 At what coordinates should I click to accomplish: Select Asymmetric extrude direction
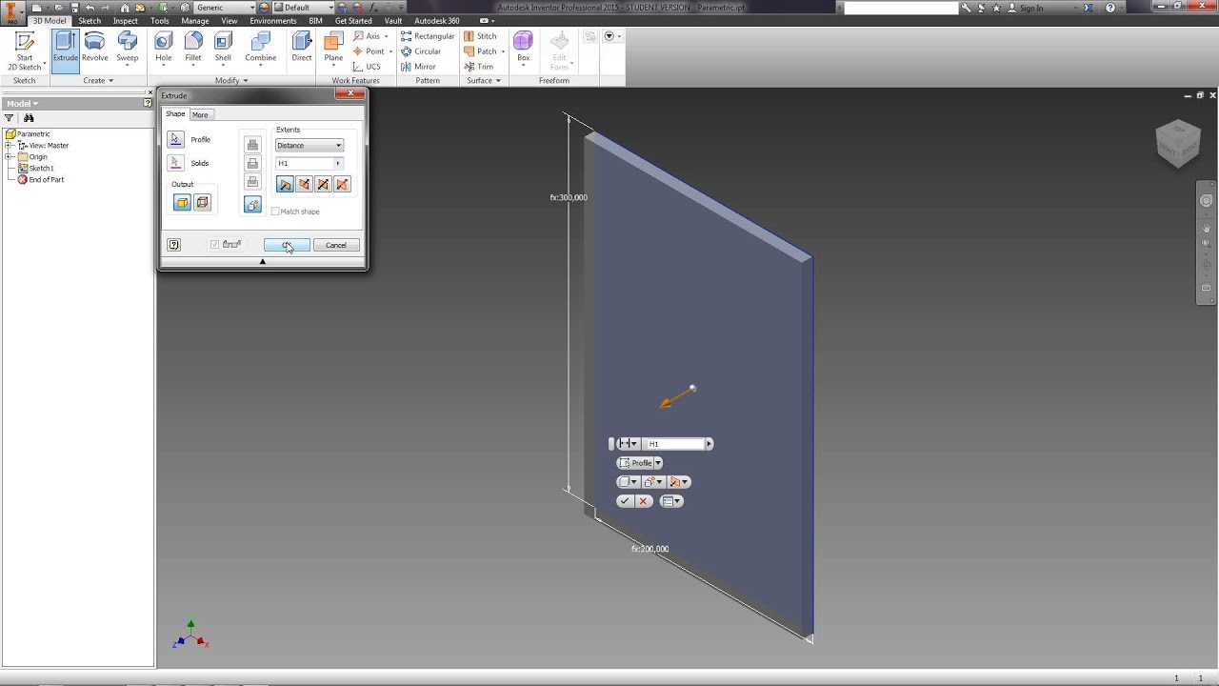[343, 185]
